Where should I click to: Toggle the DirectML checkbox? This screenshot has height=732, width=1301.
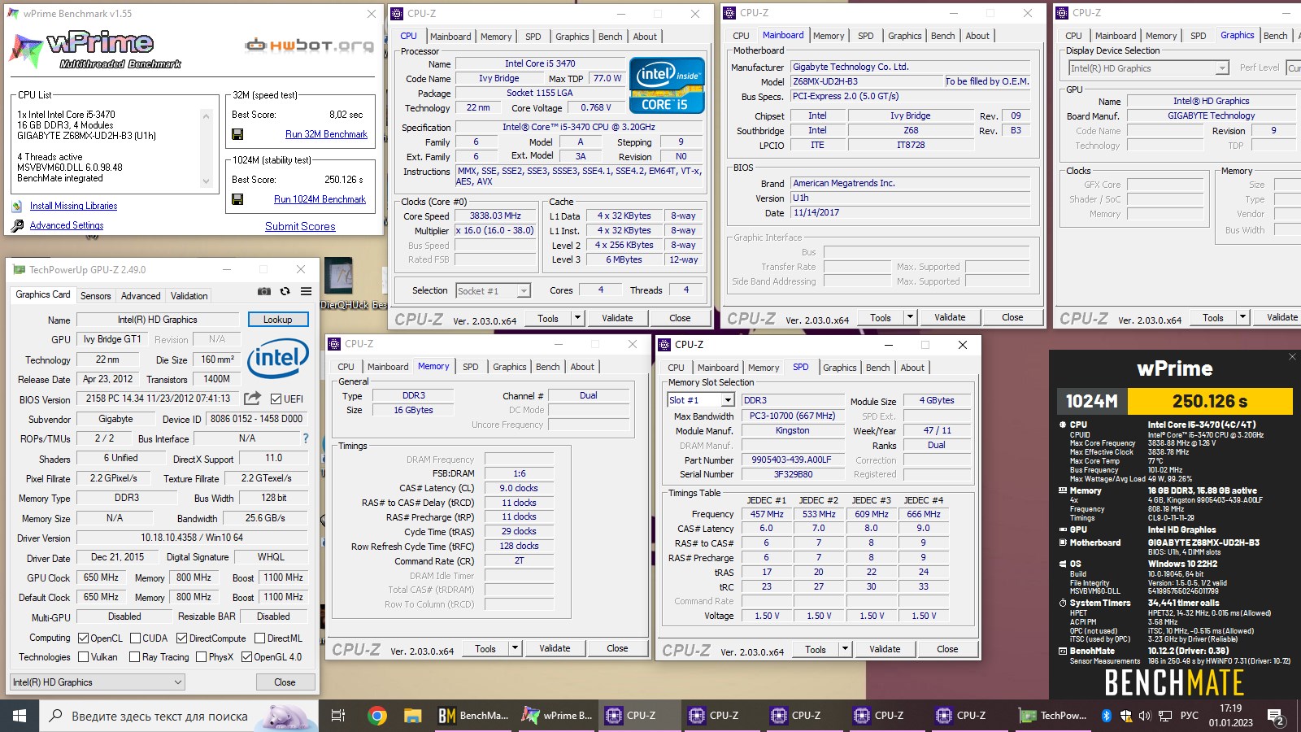click(x=259, y=638)
